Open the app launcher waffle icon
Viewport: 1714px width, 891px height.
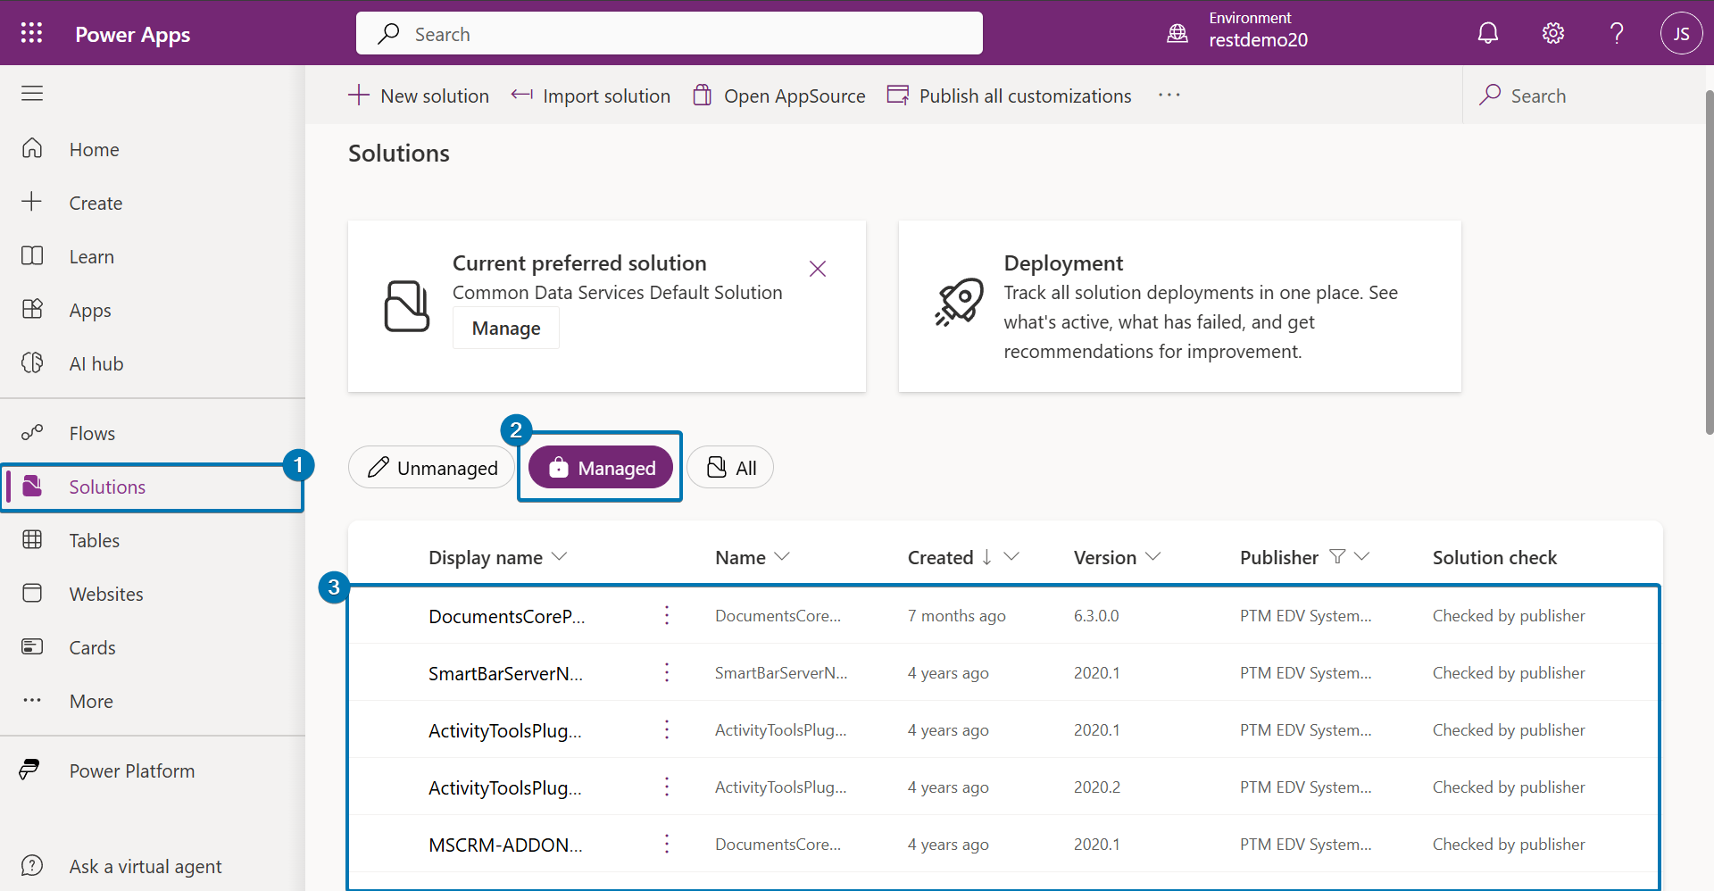pos(31,33)
